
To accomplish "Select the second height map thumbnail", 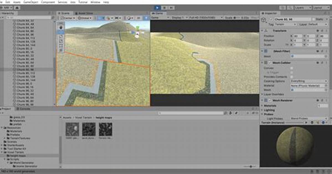I will tap(89, 129).
